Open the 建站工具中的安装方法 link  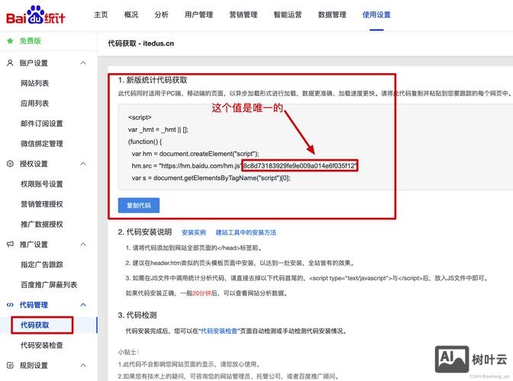pyautogui.click(x=246, y=232)
